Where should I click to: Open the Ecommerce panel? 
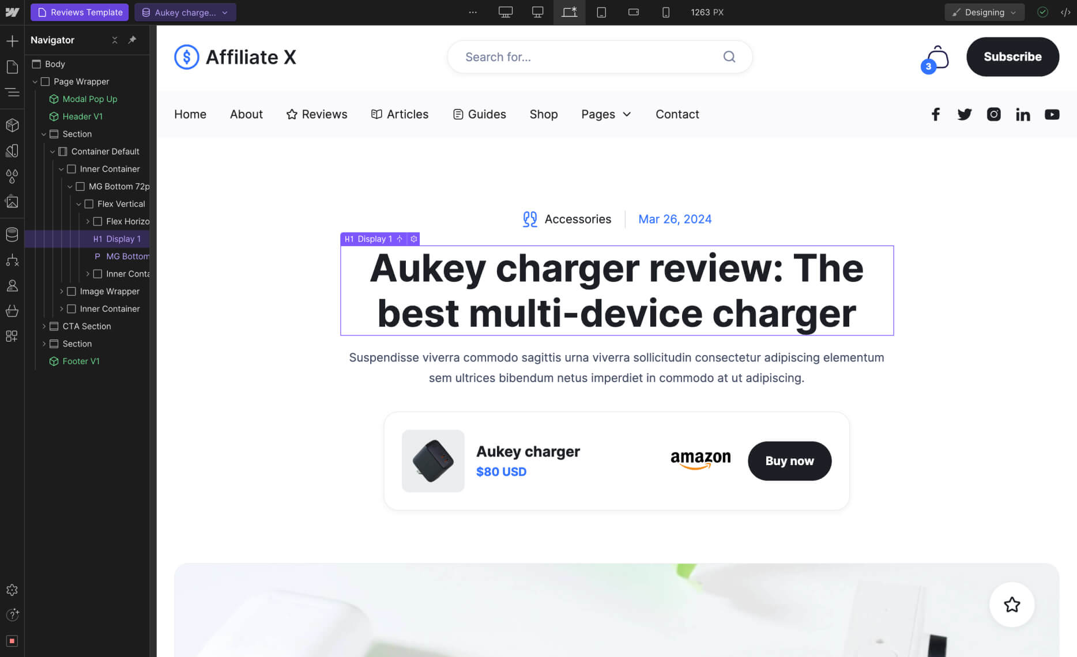[13, 311]
